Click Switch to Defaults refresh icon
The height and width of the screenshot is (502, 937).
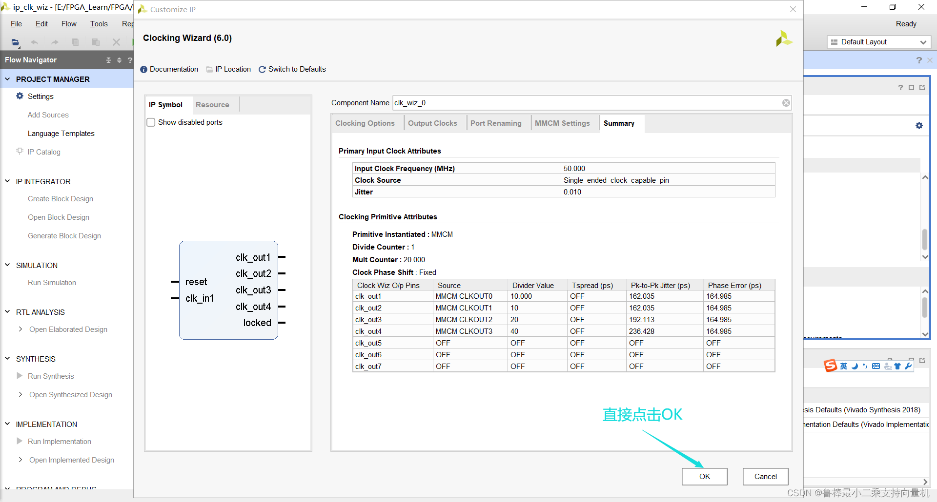[x=262, y=69]
